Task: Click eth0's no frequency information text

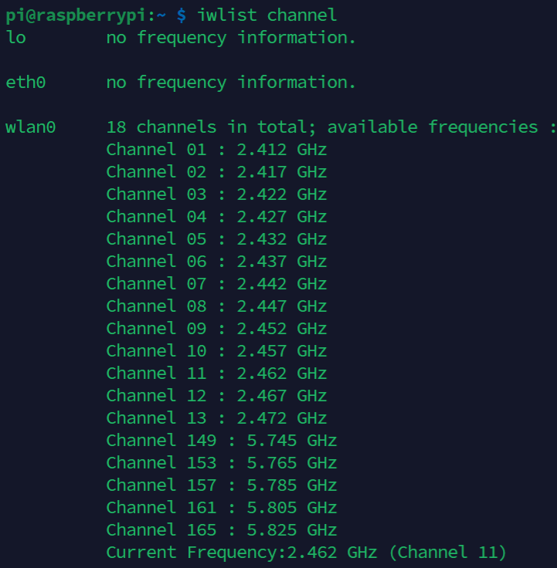Action: click(x=231, y=83)
